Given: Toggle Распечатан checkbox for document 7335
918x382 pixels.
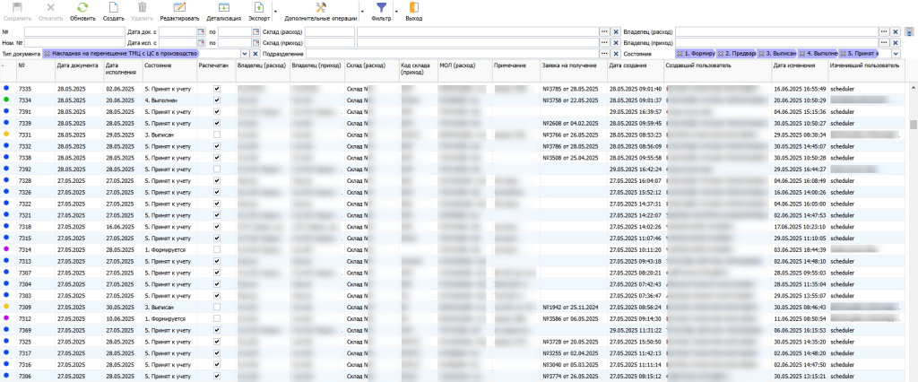Looking at the screenshot, I should pyautogui.click(x=217, y=89).
